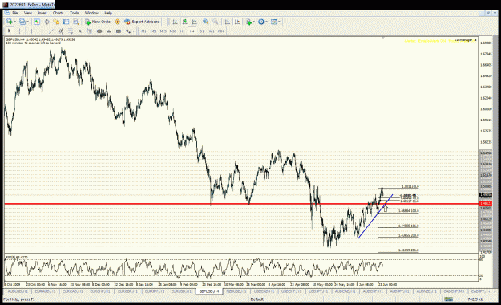Toggle the Expert Advisors button
Image resolution: width=501 pixels, height=305 pixels.
142,22
